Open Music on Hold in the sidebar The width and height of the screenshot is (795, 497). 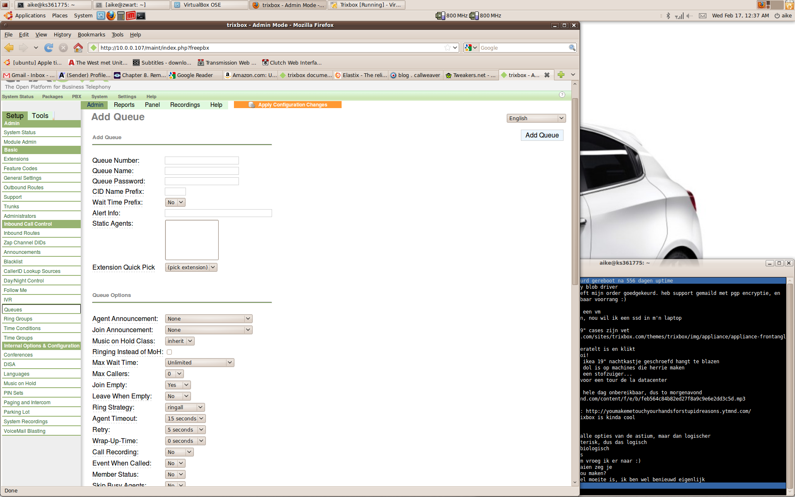tap(20, 384)
